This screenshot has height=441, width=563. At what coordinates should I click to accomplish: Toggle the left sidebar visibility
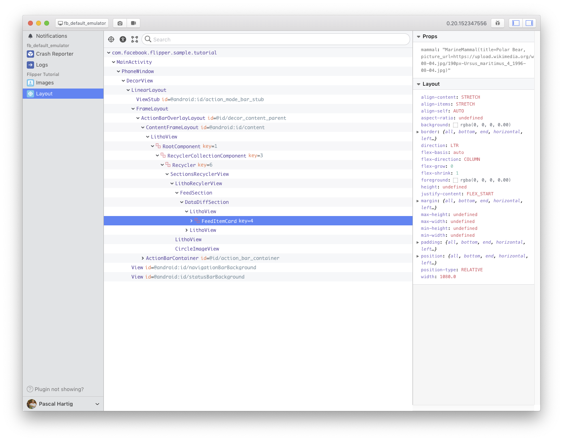click(x=516, y=23)
